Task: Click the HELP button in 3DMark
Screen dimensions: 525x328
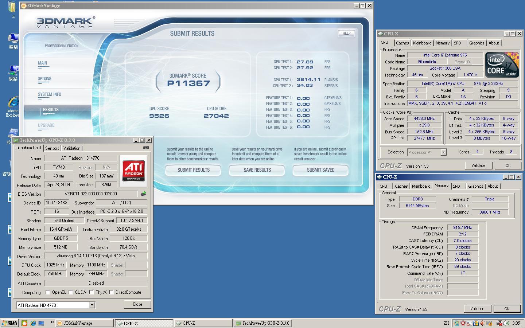Action: tap(346, 33)
